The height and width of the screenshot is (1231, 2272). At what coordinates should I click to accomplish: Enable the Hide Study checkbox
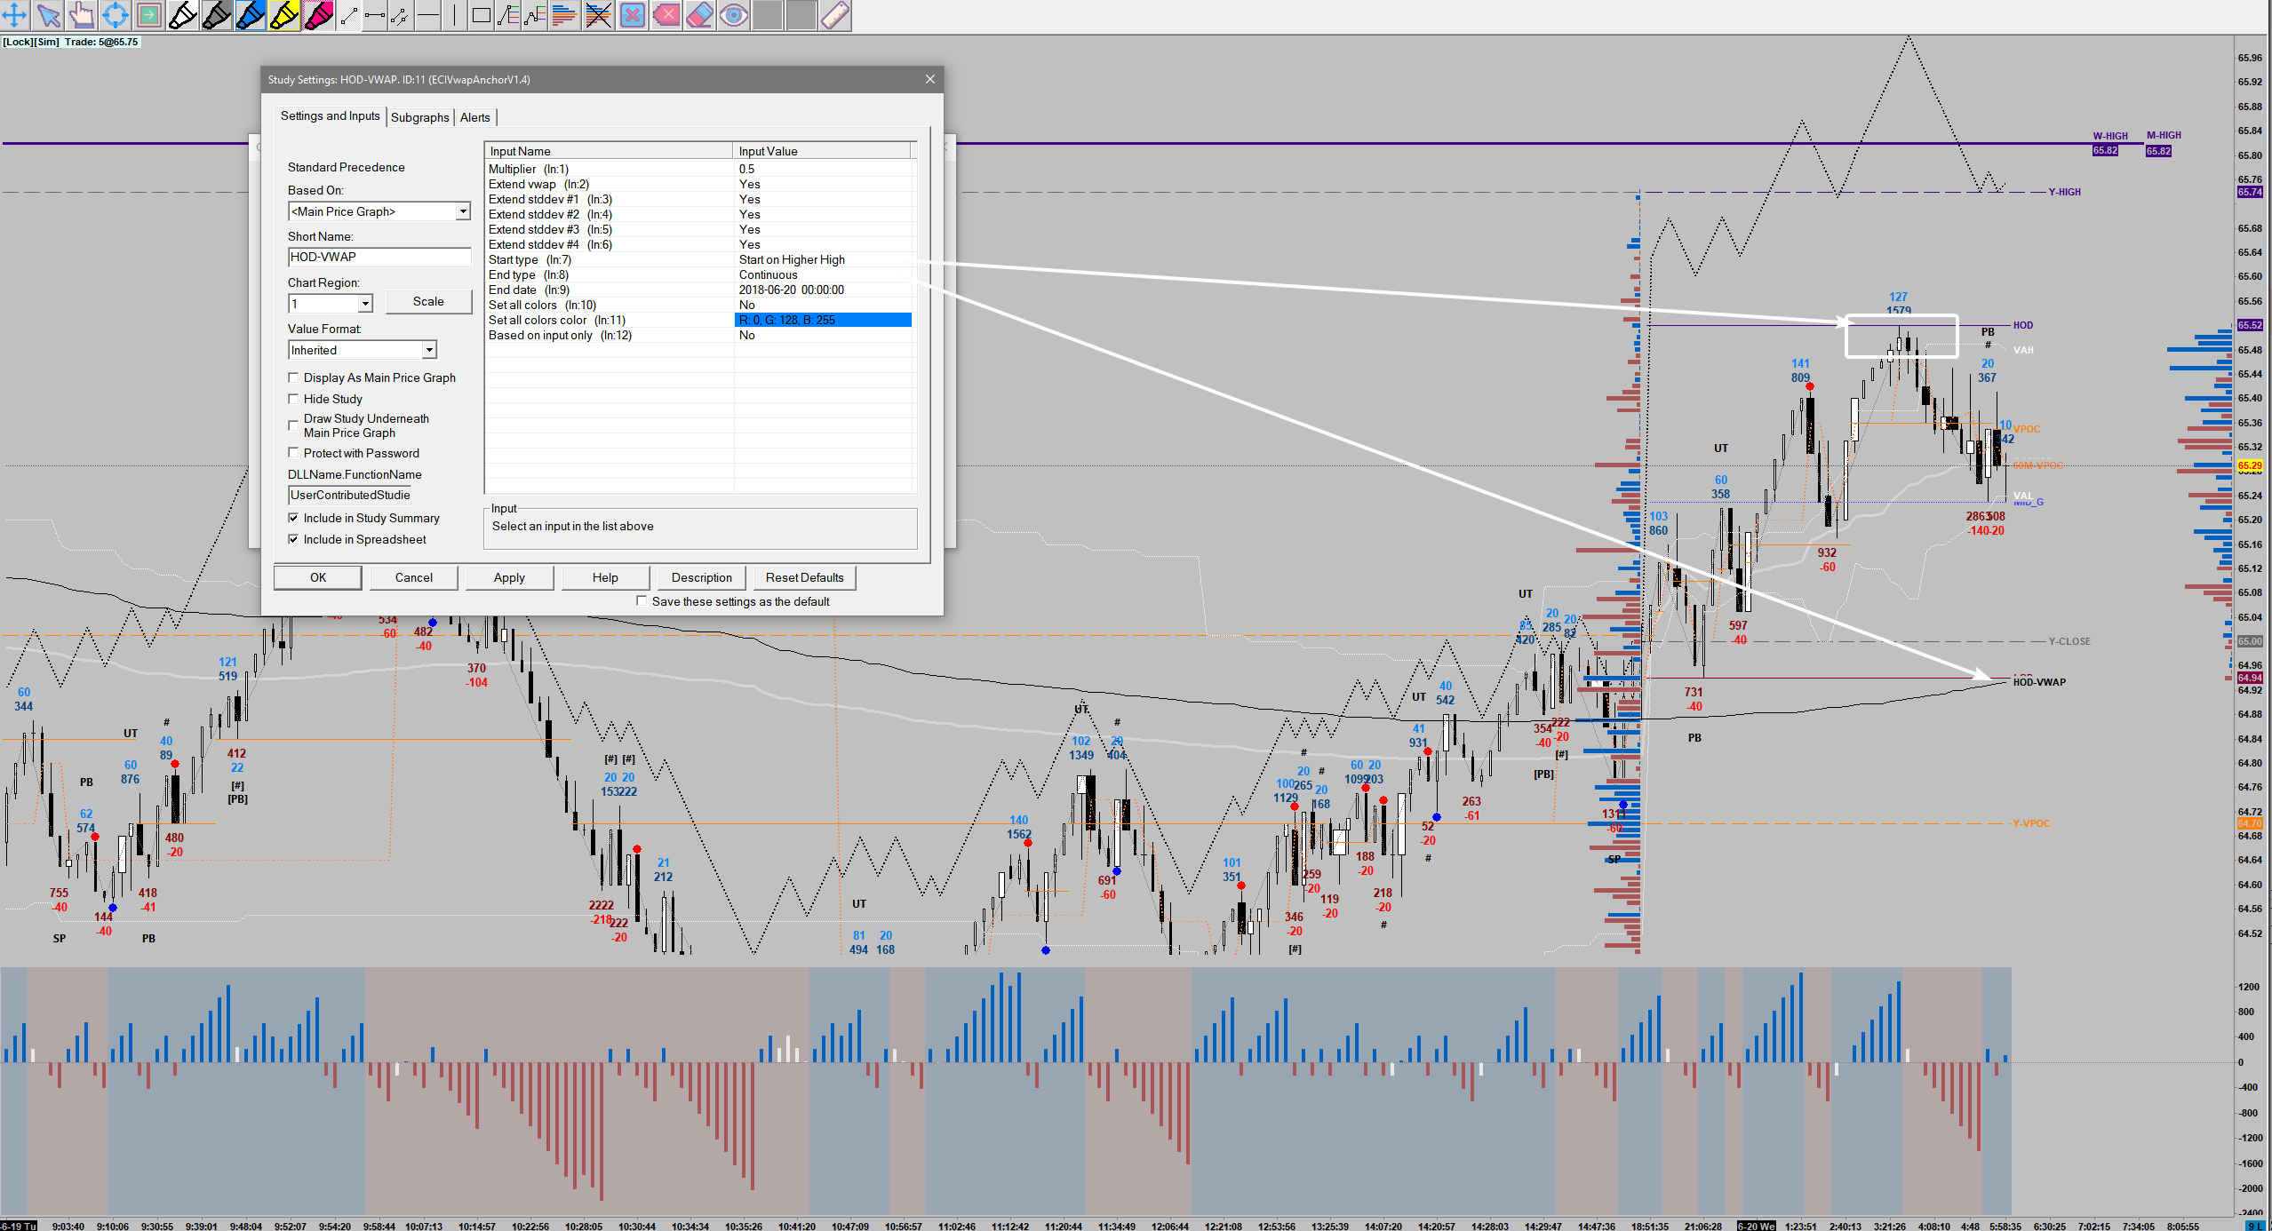click(x=294, y=399)
